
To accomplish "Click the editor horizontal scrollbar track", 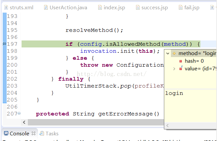I will (x=96, y=122).
